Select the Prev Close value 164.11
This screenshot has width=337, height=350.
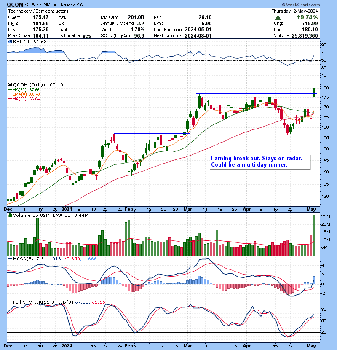tap(40, 35)
